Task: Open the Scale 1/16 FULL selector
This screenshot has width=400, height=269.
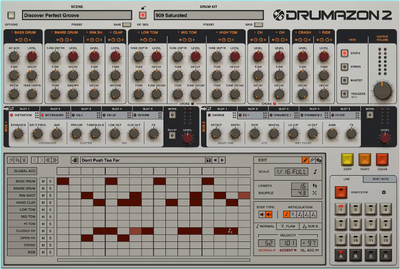Action: (x=291, y=172)
